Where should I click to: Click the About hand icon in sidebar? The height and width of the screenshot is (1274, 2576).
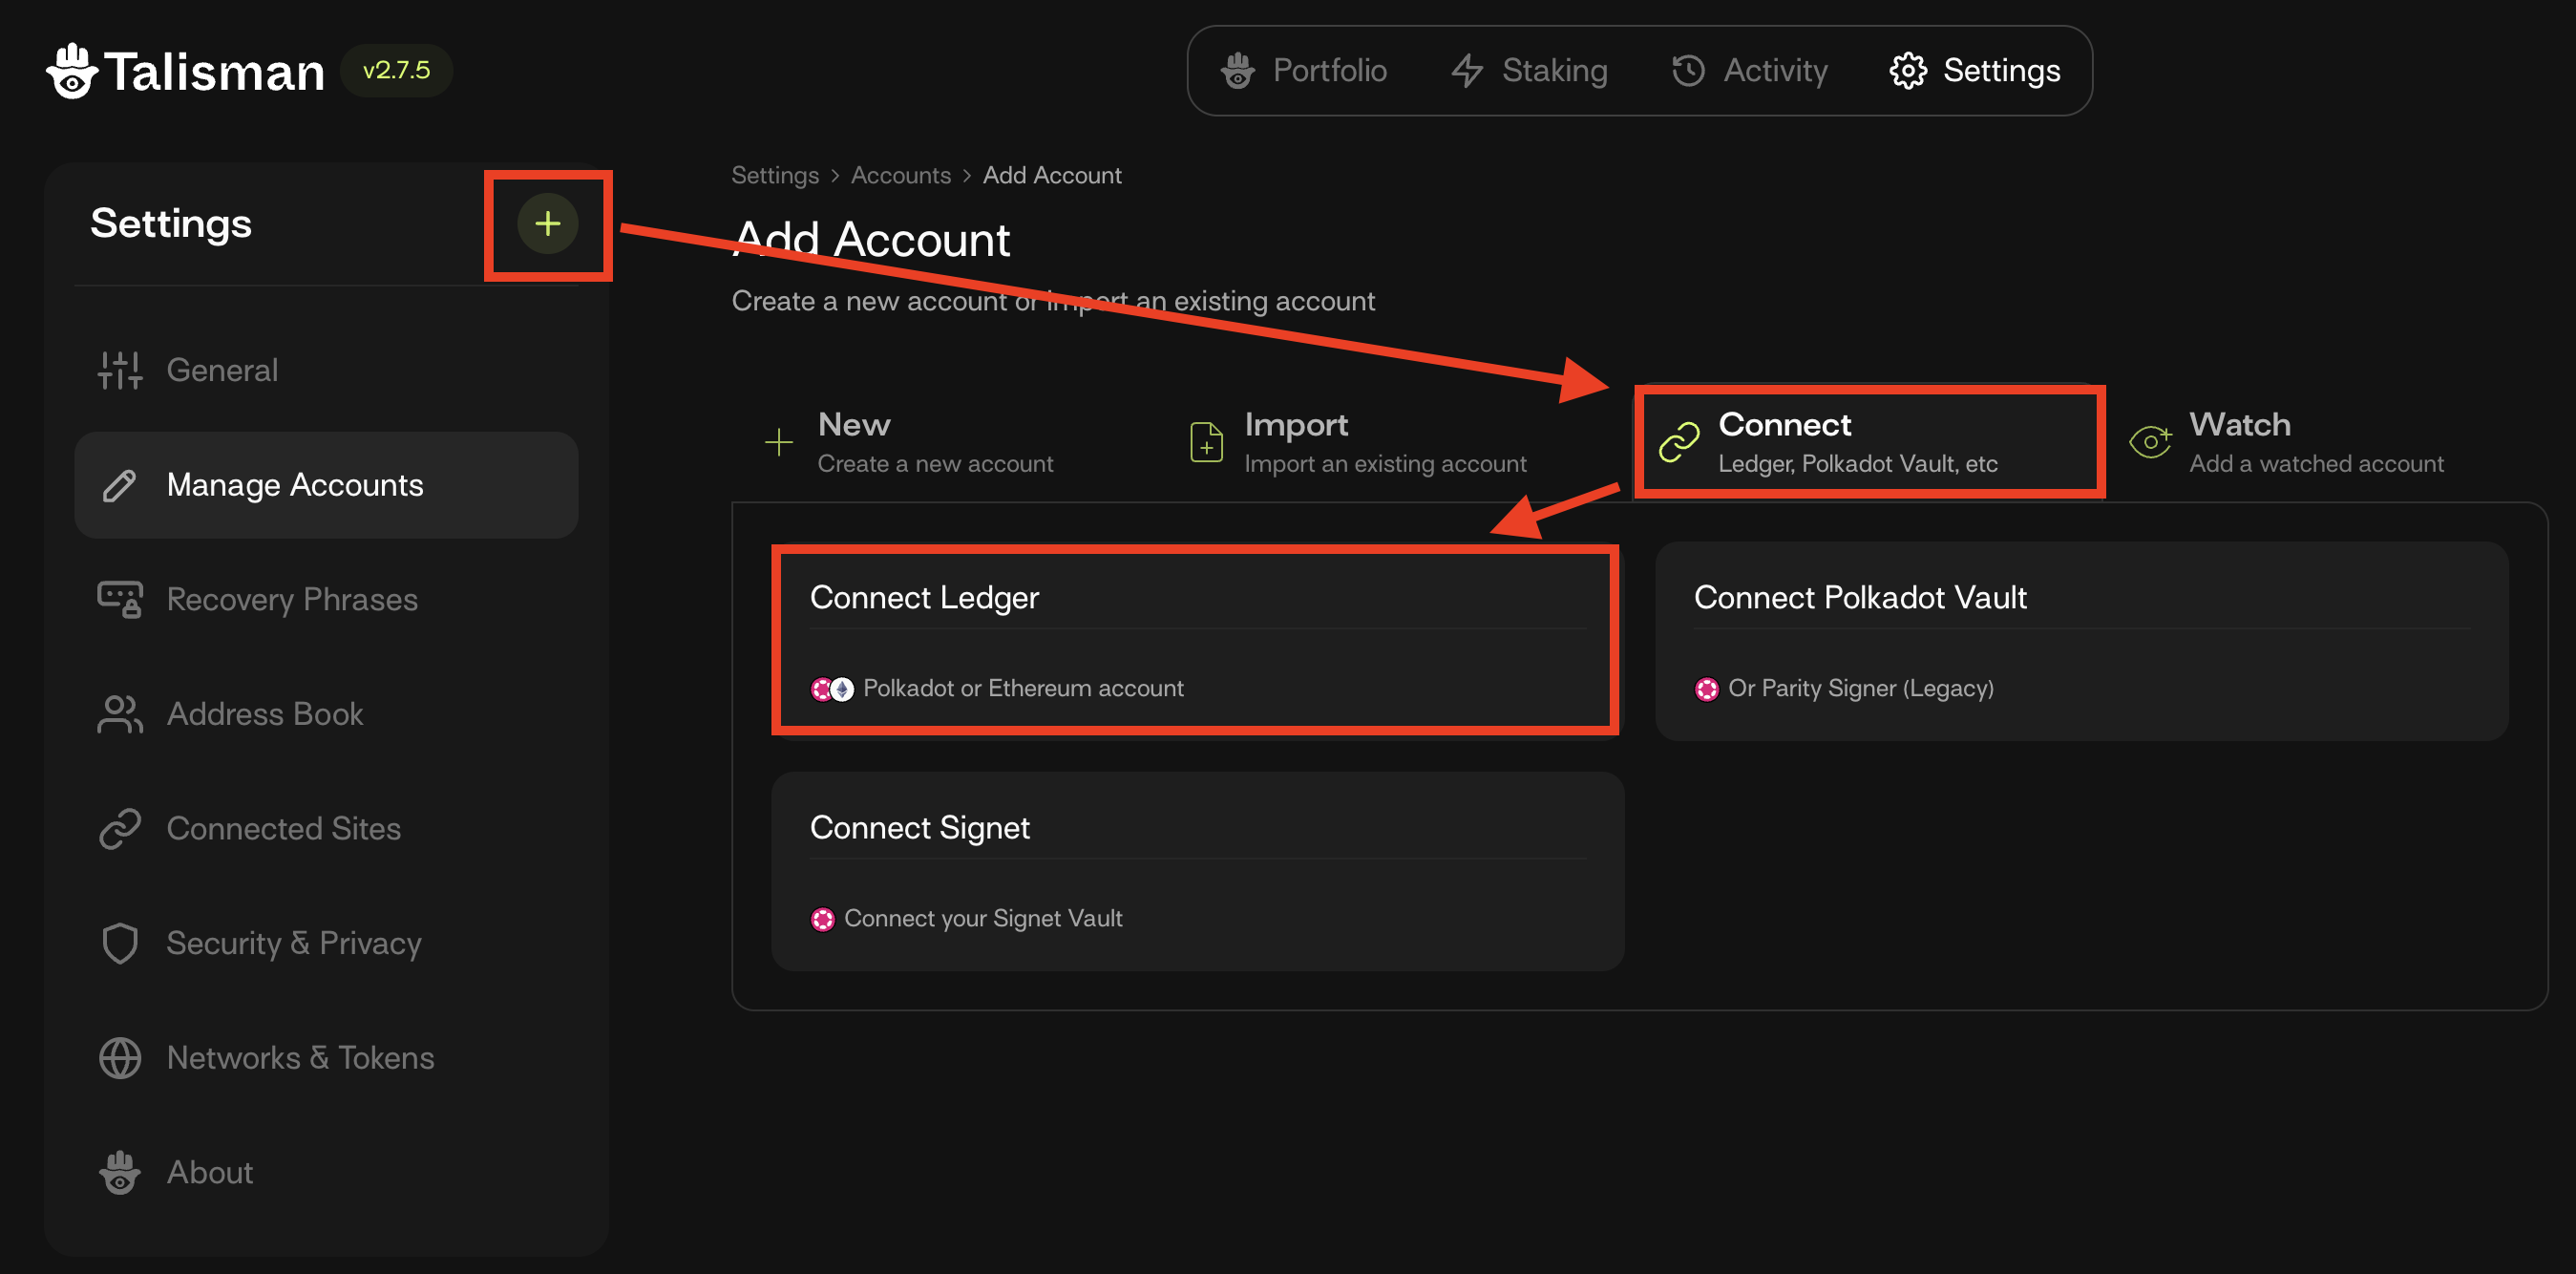[120, 1172]
